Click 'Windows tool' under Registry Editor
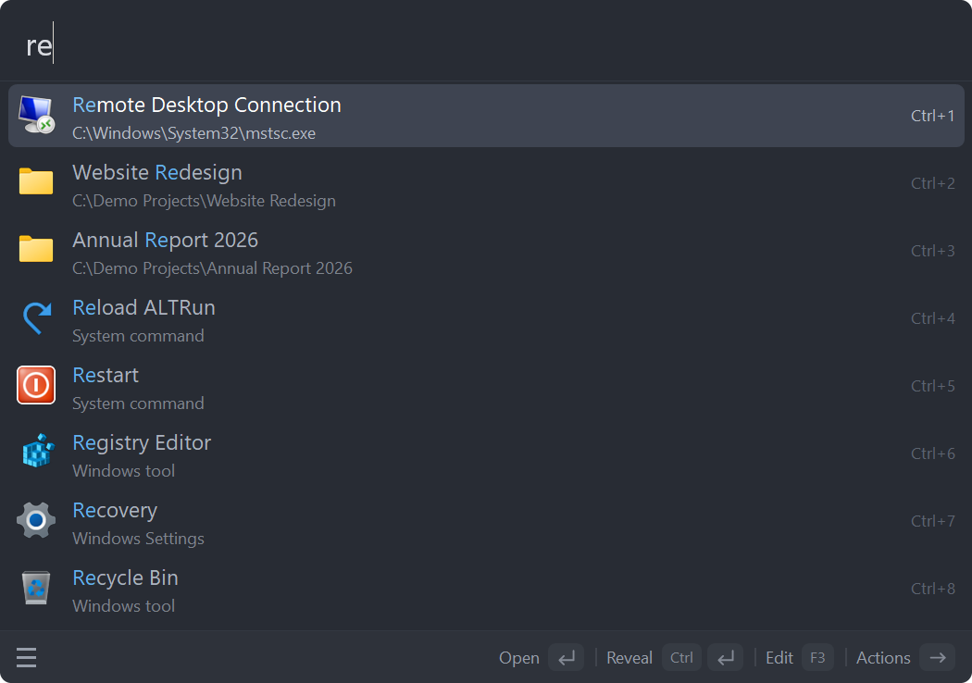 pyautogui.click(x=123, y=471)
